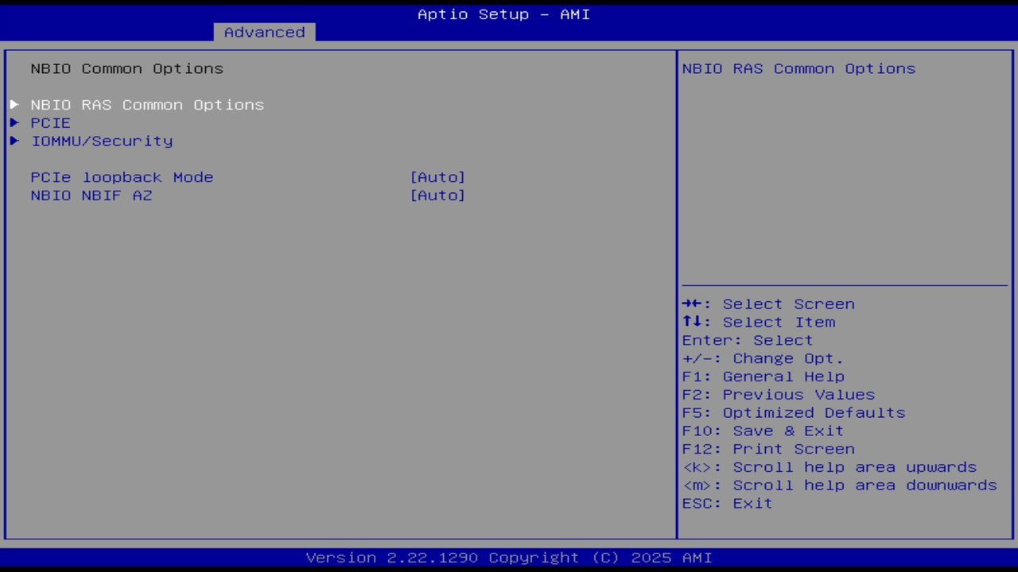
Task: Click the NBIO Common Options heading
Action: coord(127,68)
